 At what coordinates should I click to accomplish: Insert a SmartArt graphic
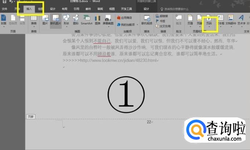tap(87, 20)
